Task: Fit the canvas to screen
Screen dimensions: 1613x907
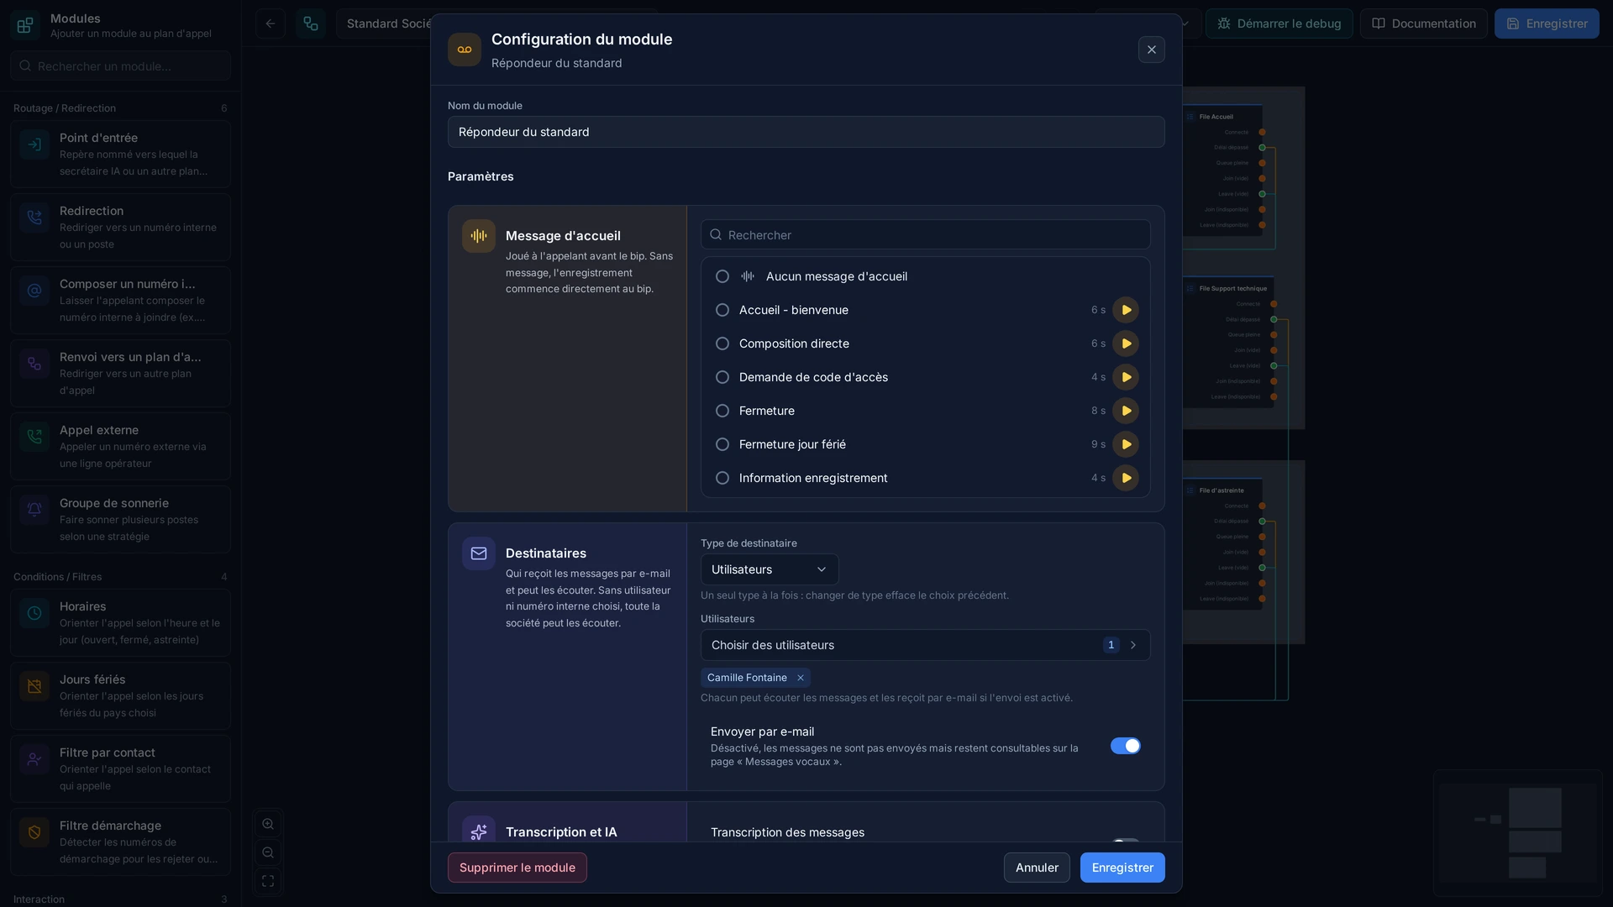Action: [x=268, y=881]
